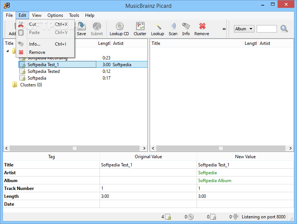The height and width of the screenshot is (224, 297).
Task: Close the open Edit menu
Action: 22,15
